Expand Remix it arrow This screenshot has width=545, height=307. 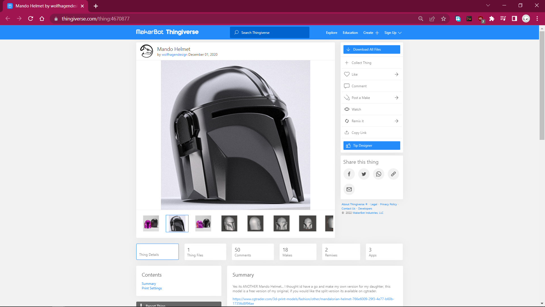pos(396,121)
